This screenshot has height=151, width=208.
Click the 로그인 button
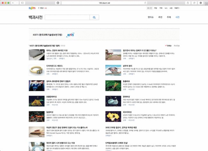coord(149,8)
